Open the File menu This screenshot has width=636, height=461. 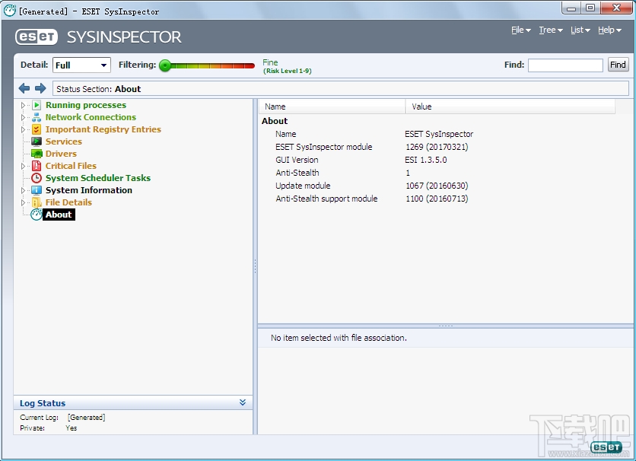[x=520, y=30]
